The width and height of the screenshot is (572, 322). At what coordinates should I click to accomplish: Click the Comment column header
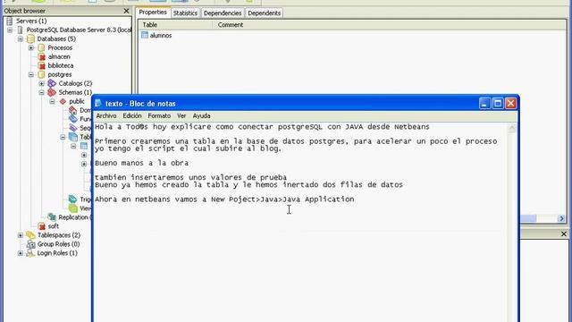click(389, 25)
